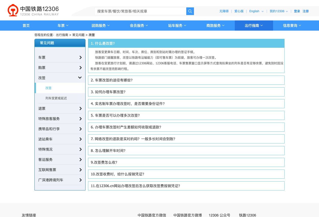Open the 无障碍 accessibility link
The width and height of the screenshot is (319, 217).
coord(224,11)
